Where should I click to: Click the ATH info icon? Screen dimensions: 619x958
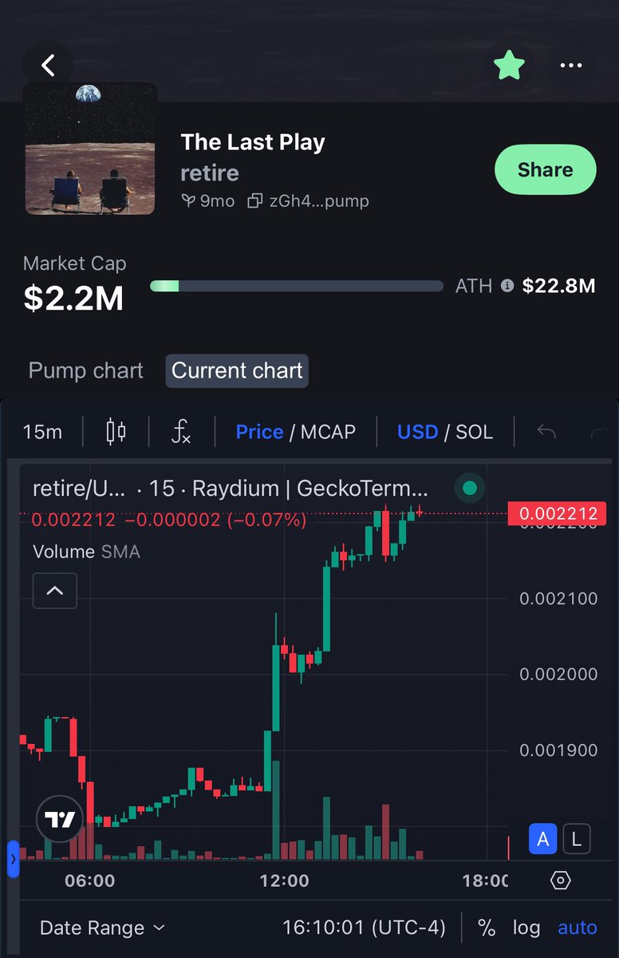click(507, 286)
